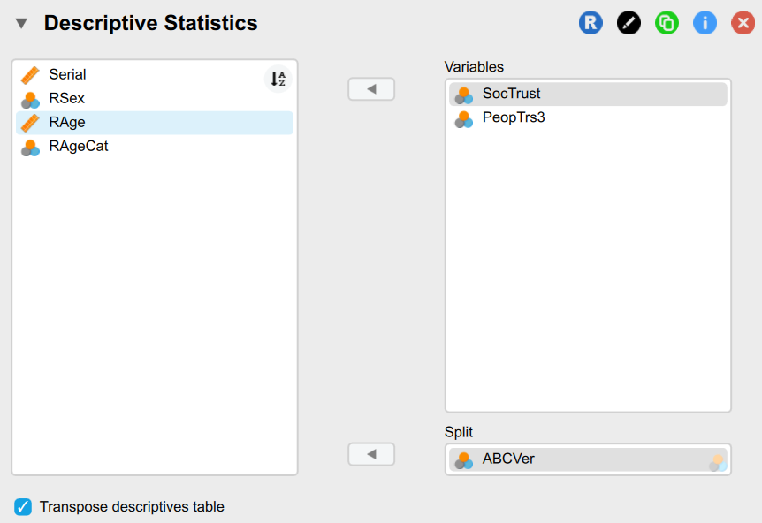Click the scale ruler icon beside Serial
This screenshot has height=523, width=762.
pyautogui.click(x=31, y=75)
